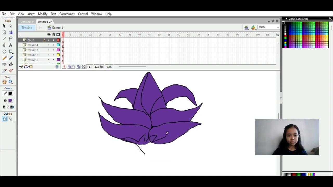
Task: Select the Line tool
Action: [x=4, y=38]
